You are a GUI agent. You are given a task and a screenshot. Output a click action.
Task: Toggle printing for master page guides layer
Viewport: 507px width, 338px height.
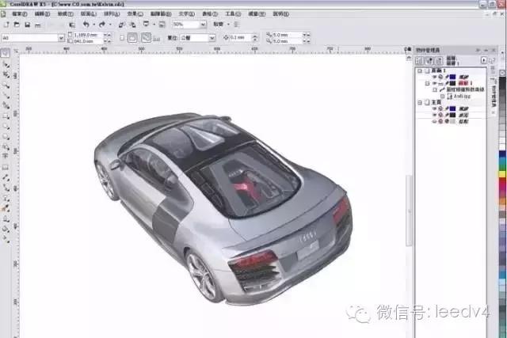click(x=440, y=108)
